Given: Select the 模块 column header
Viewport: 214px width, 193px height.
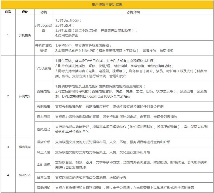Looking at the screenshot, I should point(25,12).
